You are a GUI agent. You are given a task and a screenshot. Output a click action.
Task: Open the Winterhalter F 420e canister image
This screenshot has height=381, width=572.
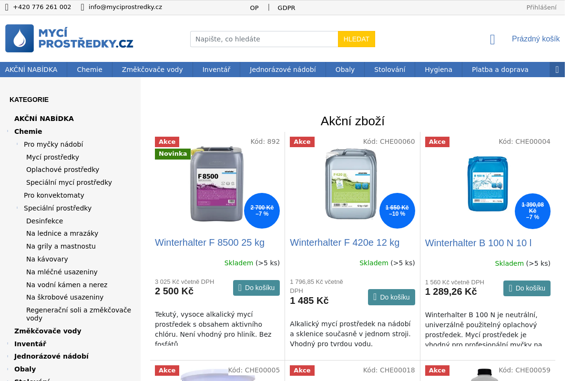pyautogui.click(x=352, y=184)
